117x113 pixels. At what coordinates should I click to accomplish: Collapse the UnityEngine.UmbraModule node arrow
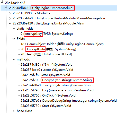pyautogui.click(x=6, y=8)
